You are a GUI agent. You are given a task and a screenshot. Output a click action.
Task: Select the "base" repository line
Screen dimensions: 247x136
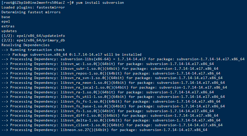click(x=6, y=17)
